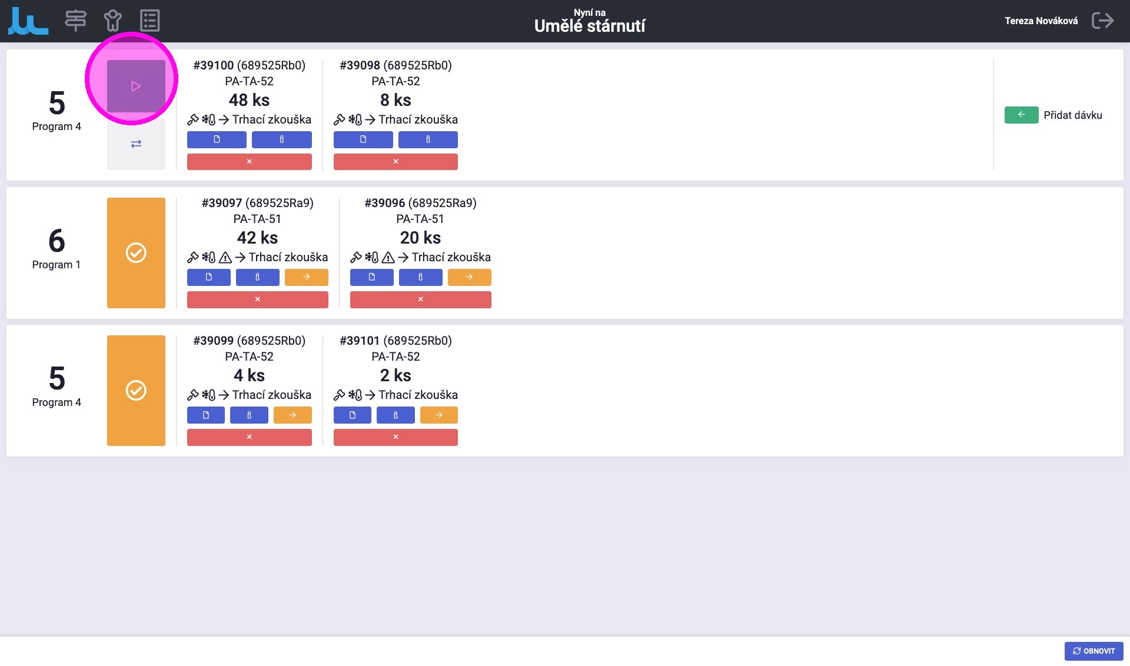Viewport: 1130px width, 666px height.
Task: Open the list icon in top navigation
Action: 150,21
